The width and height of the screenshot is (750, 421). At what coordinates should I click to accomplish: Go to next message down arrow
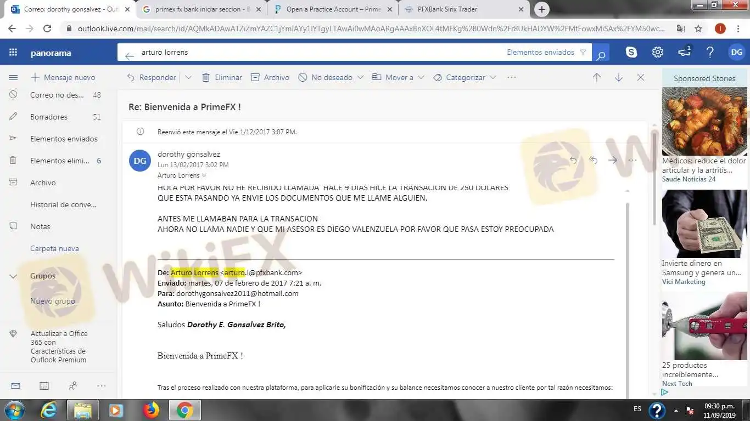tap(619, 77)
